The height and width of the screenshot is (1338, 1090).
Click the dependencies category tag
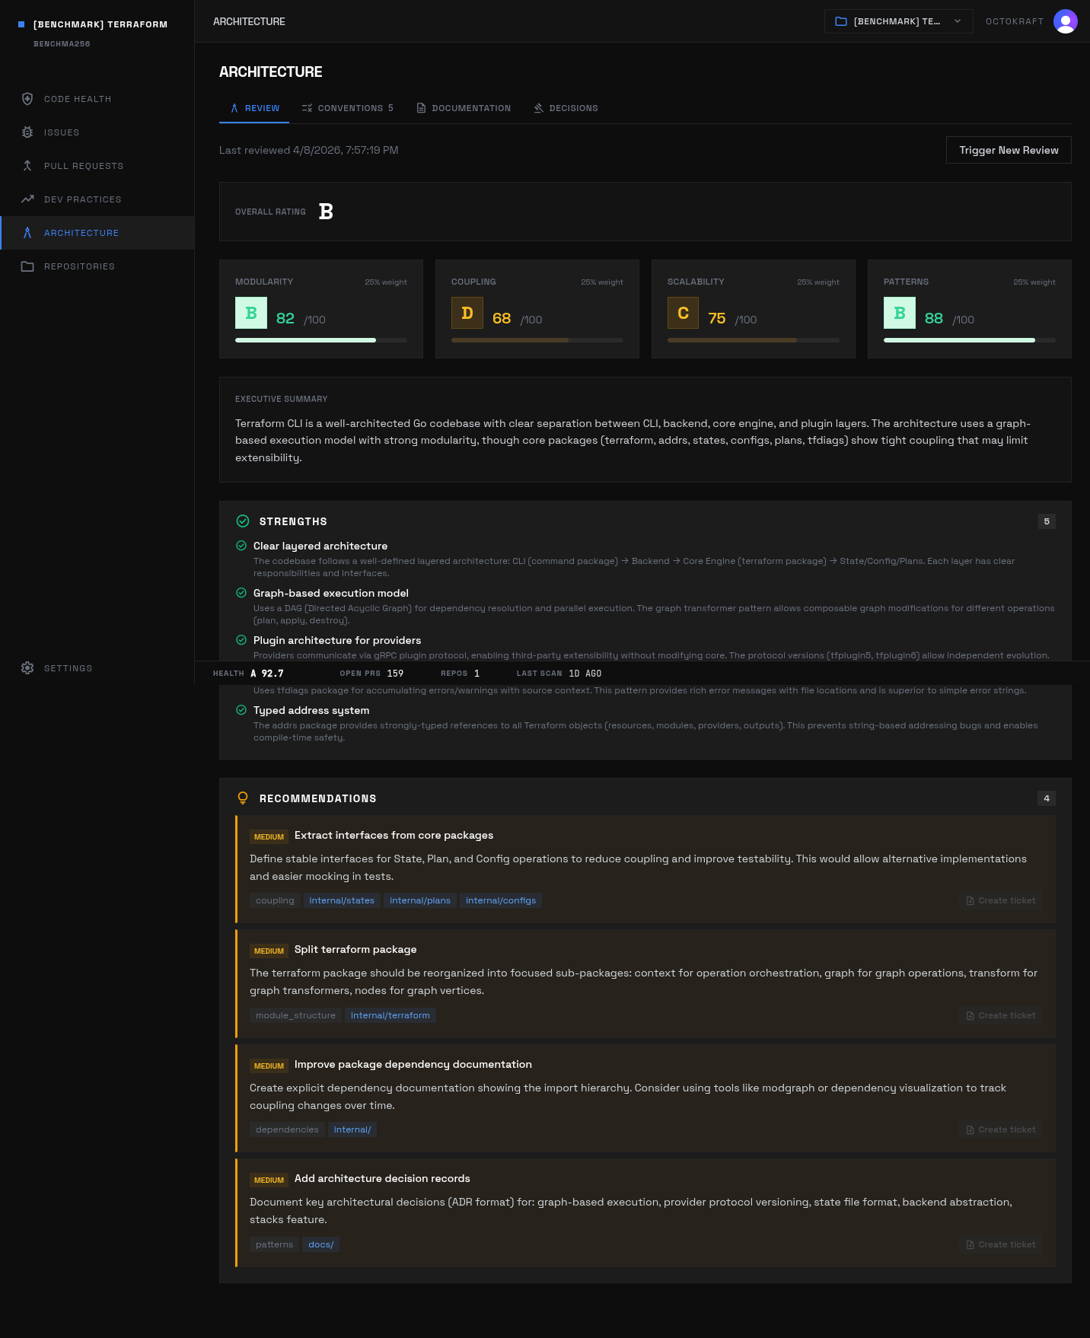(x=287, y=1129)
